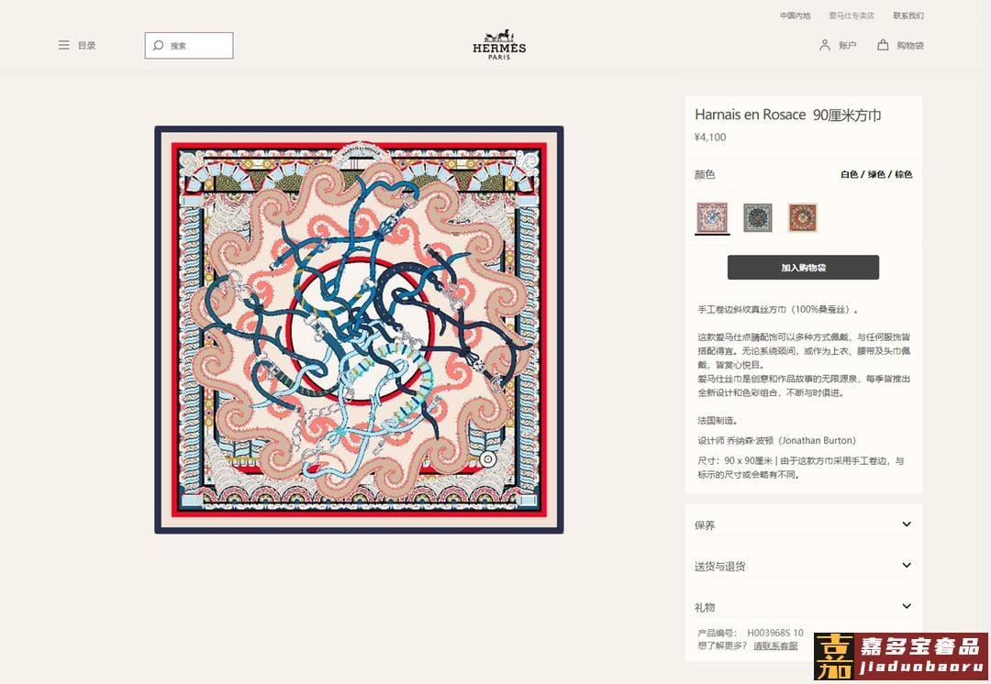Click the 目录 menu label
991x684 pixels.
pyautogui.click(x=86, y=46)
